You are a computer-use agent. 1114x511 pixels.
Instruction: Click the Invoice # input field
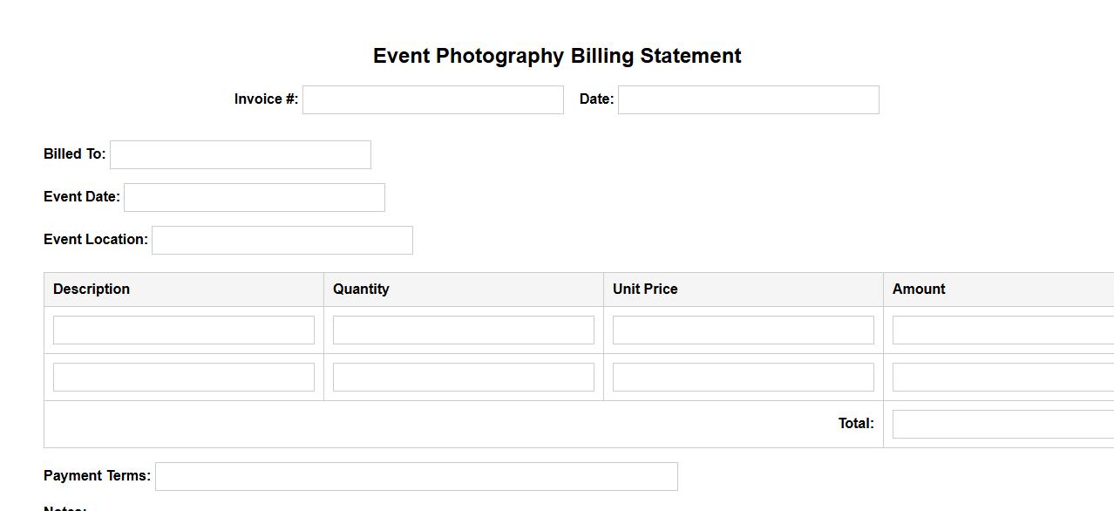[x=432, y=99]
